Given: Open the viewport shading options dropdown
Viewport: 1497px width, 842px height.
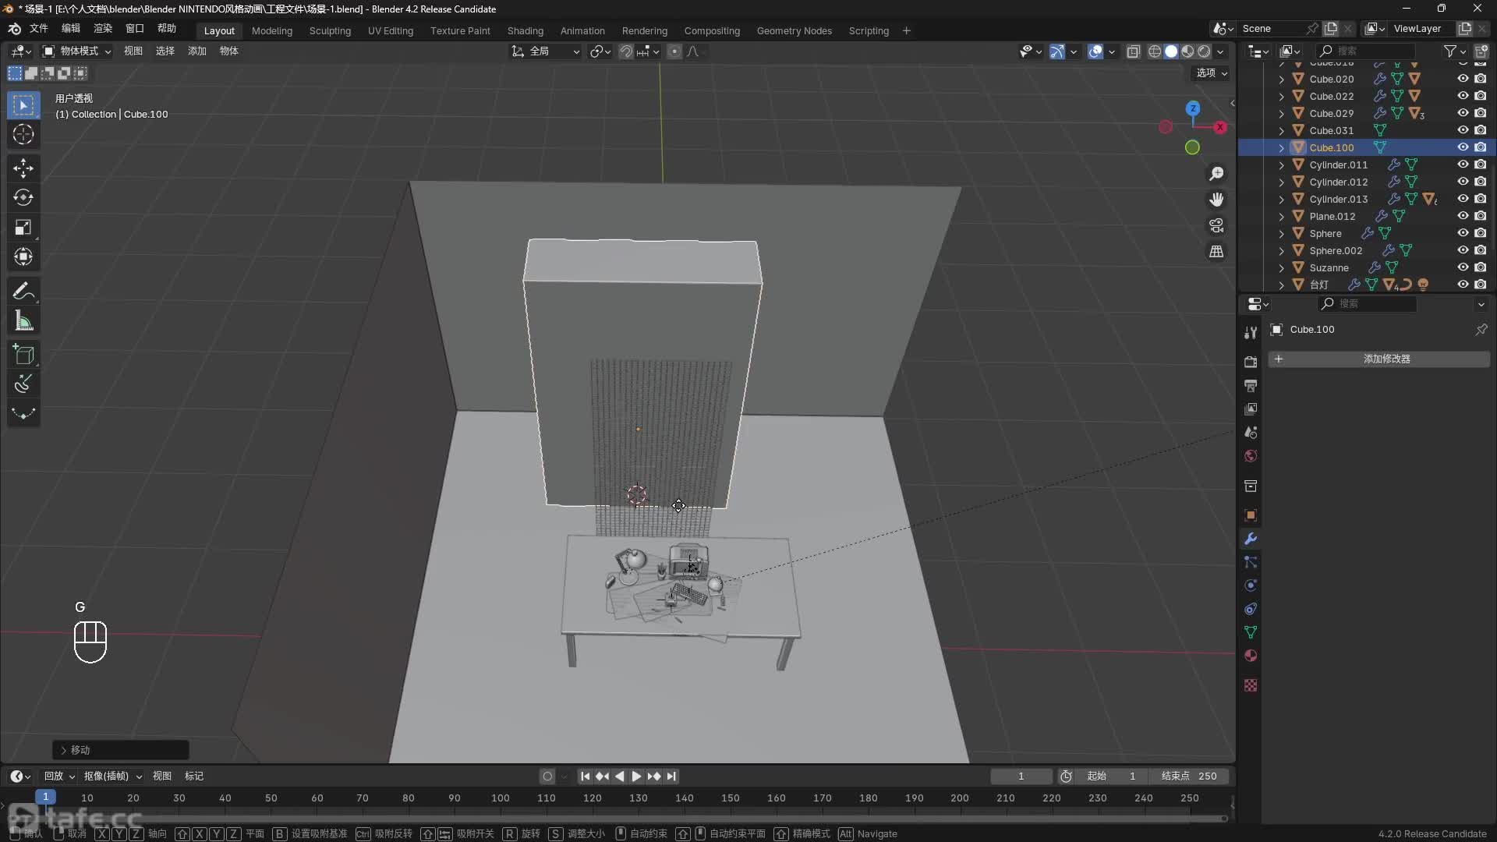Looking at the screenshot, I should pos(1220,51).
